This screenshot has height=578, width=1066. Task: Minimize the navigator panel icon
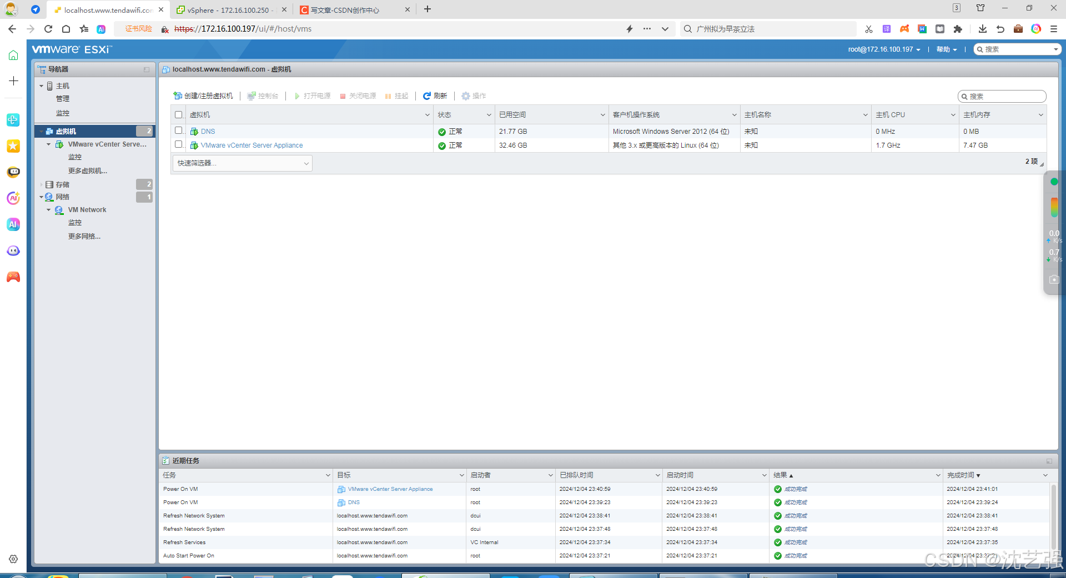click(147, 70)
